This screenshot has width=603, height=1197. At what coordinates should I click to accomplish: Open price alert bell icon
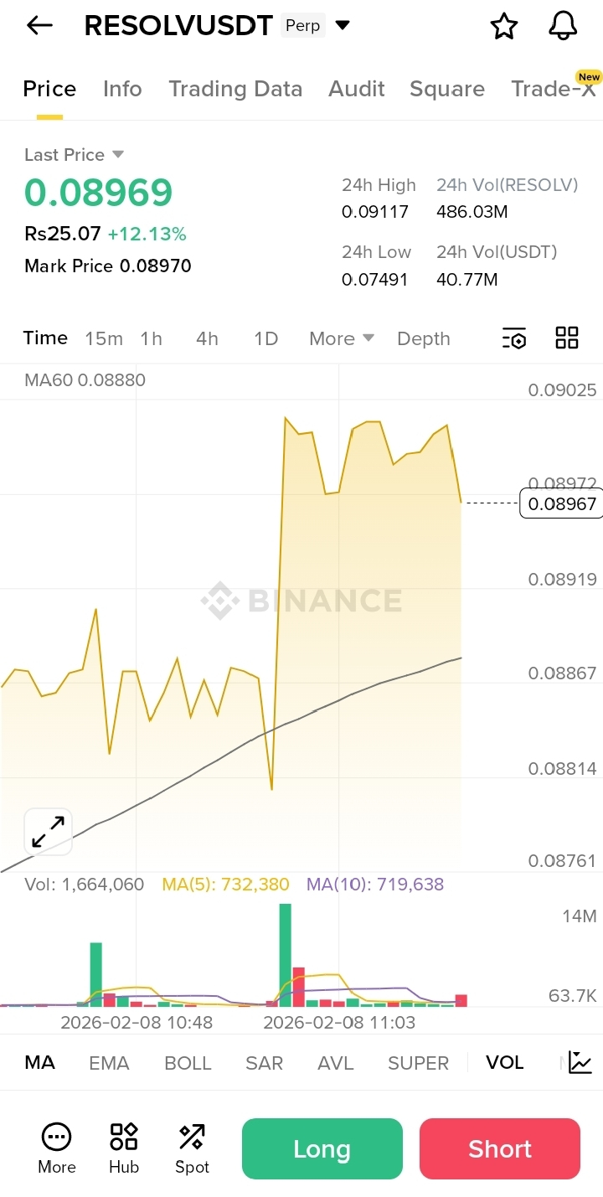point(564,26)
